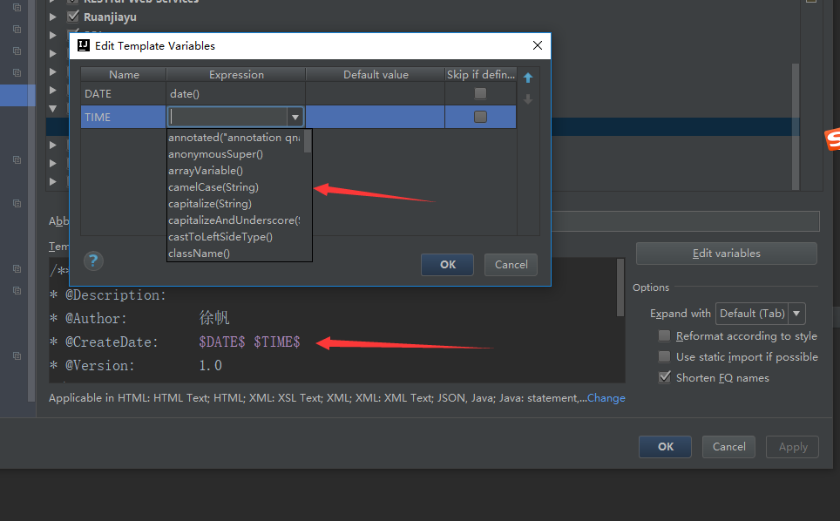840x521 pixels.
Task: Click the Sogou input method icon
Action: pyautogui.click(x=832, y=139)
